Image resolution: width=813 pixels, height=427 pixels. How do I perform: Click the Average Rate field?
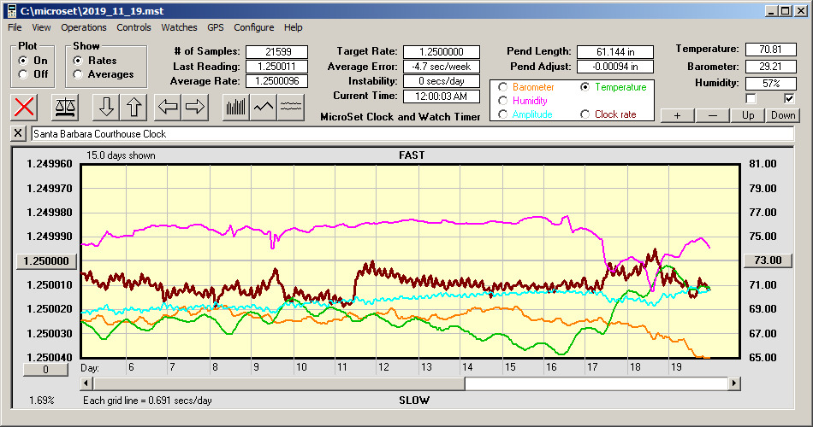(x=277, y=81)
